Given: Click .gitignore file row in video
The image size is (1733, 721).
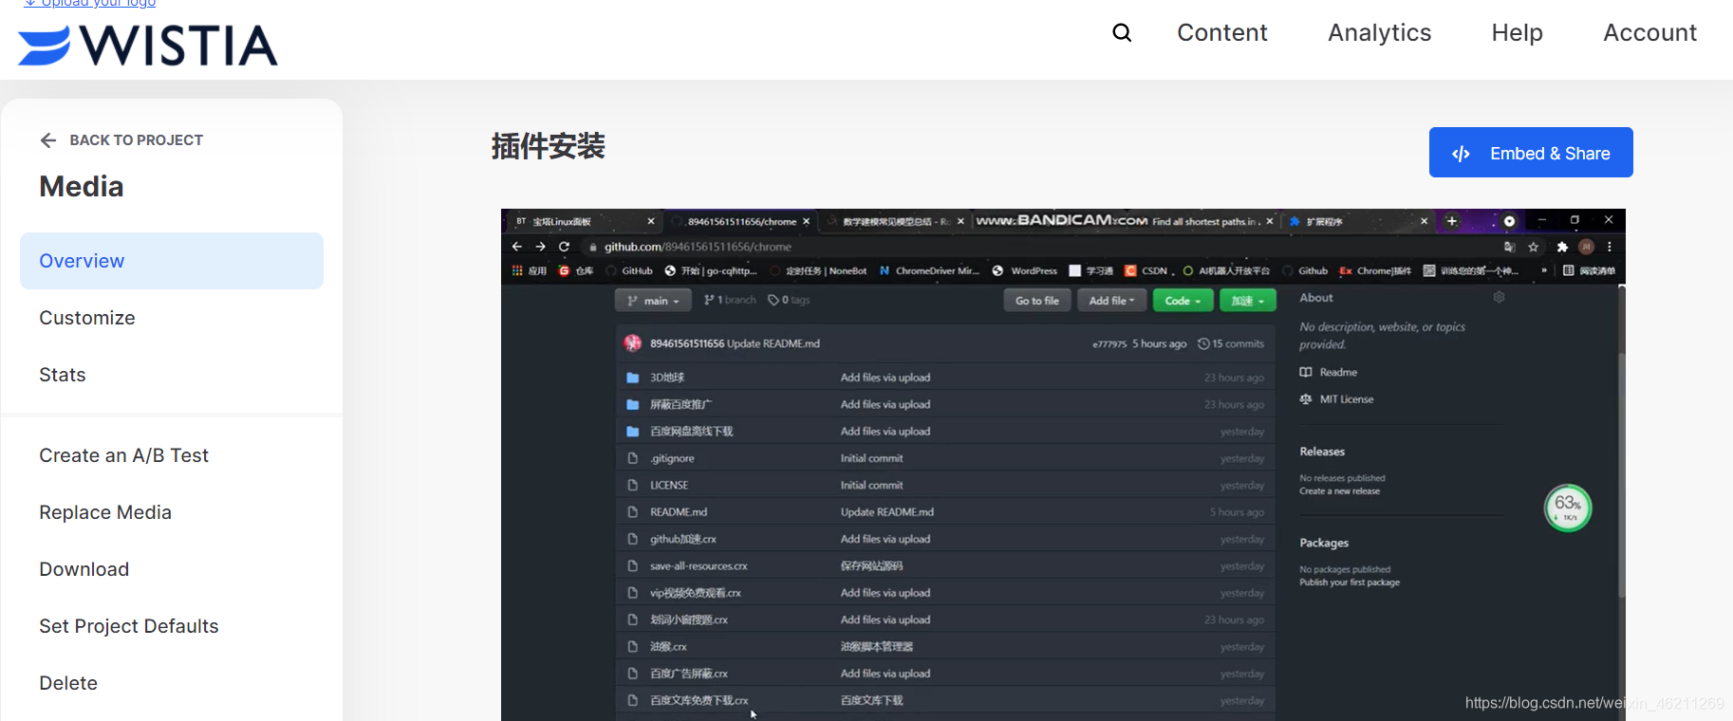Looking at the screenshot, I should tap(945, 458).
